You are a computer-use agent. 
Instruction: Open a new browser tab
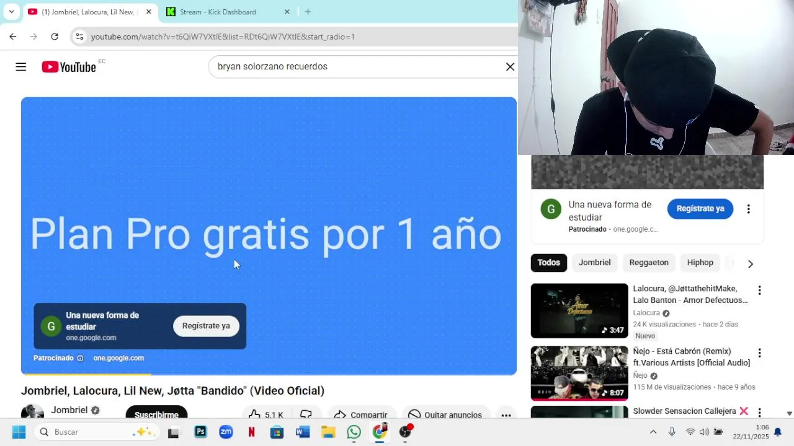pos(308,12)
